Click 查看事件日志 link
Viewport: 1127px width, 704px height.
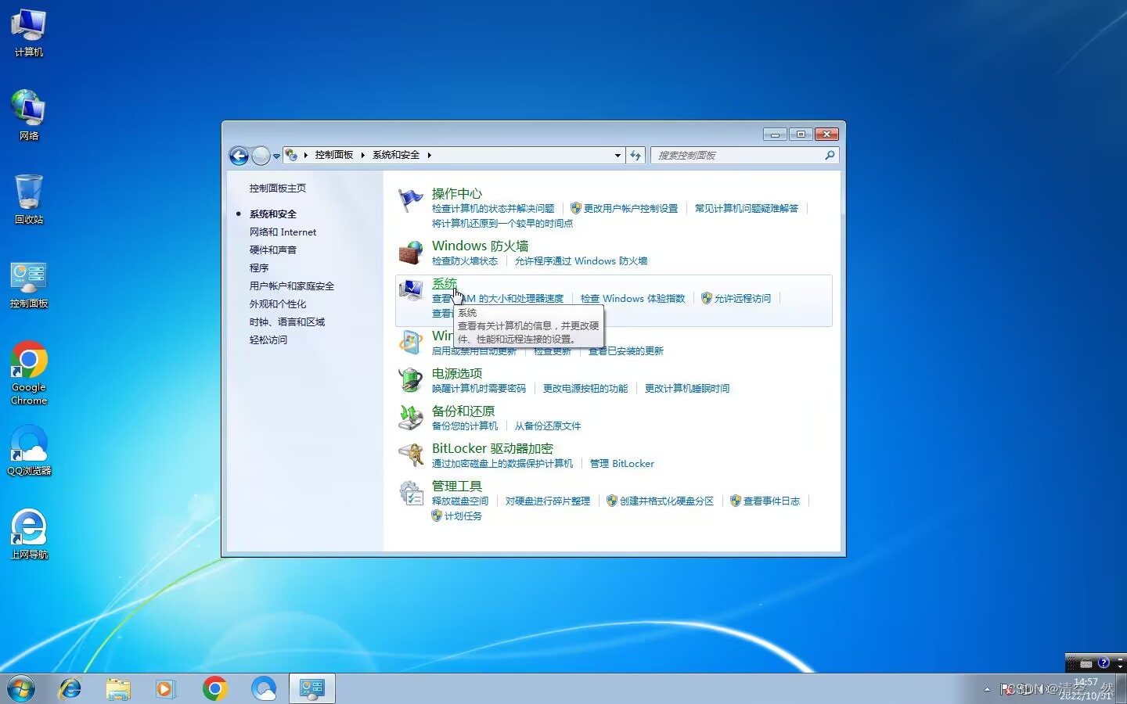click(772, 501)
